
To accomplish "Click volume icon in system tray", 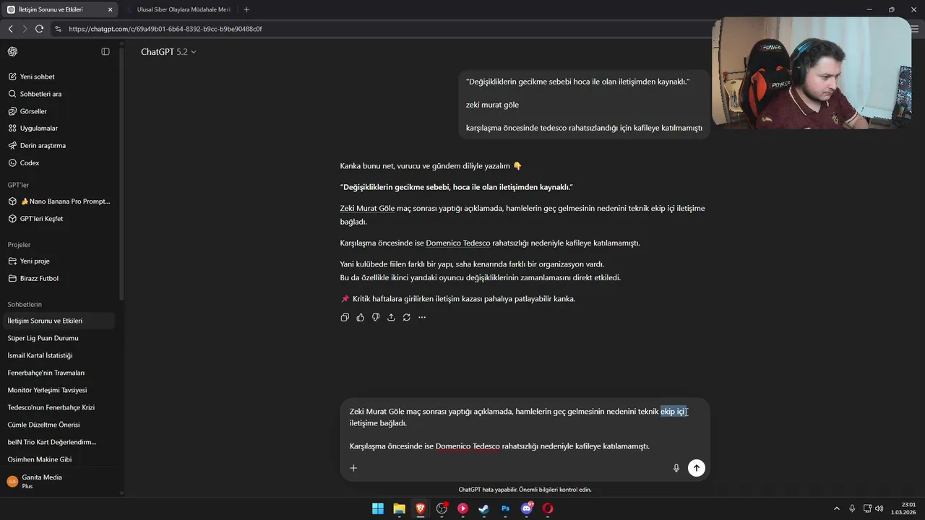I will 879,508.
